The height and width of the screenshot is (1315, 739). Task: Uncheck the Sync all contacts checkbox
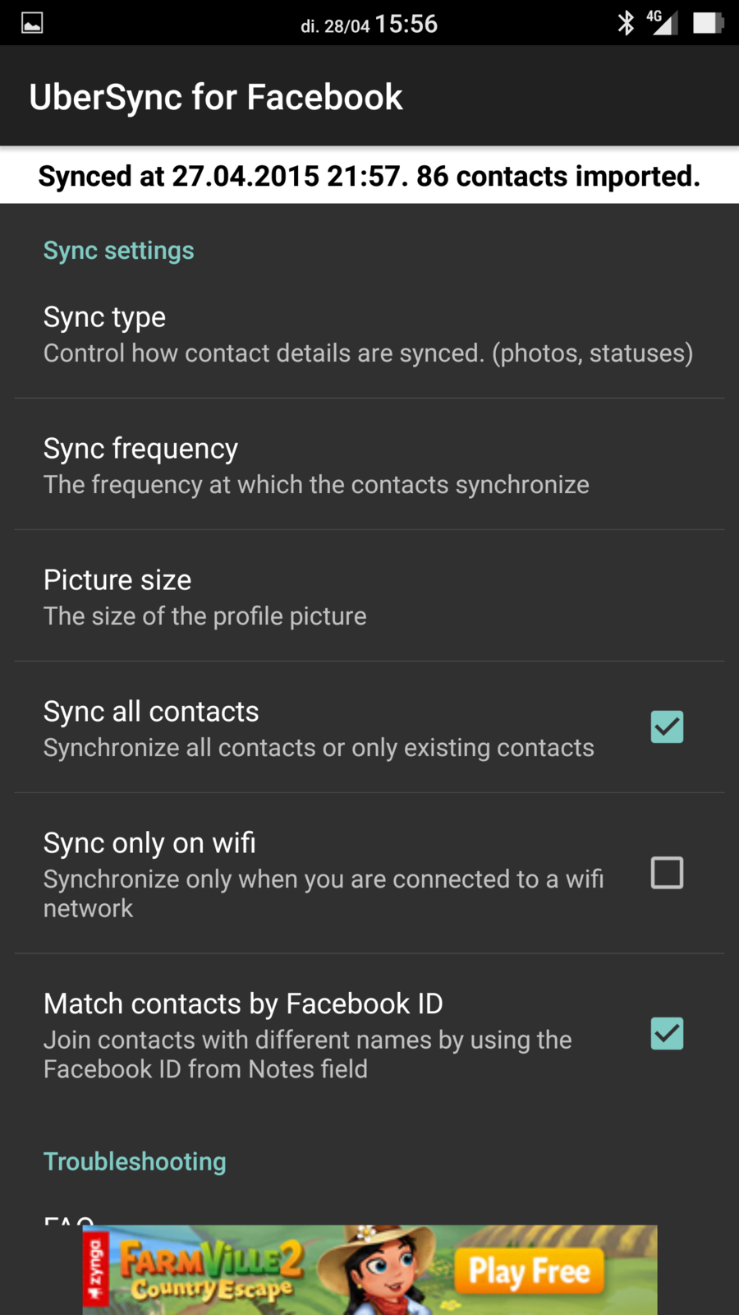[x=667, y=727]
